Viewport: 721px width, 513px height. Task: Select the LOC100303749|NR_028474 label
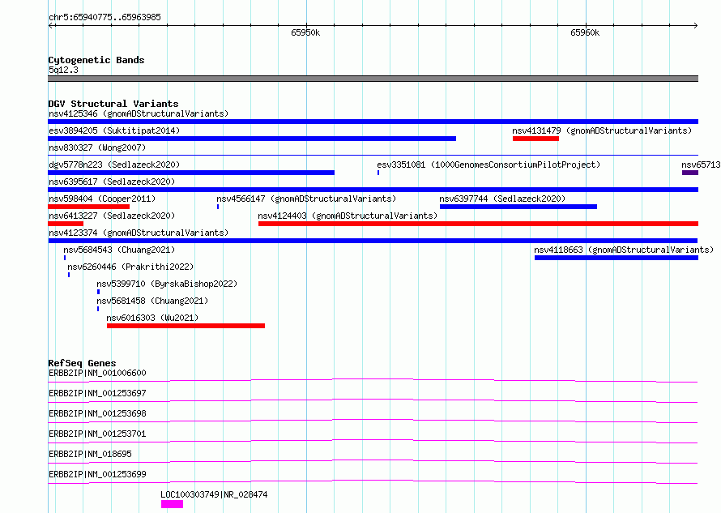[x=214, y=494]
